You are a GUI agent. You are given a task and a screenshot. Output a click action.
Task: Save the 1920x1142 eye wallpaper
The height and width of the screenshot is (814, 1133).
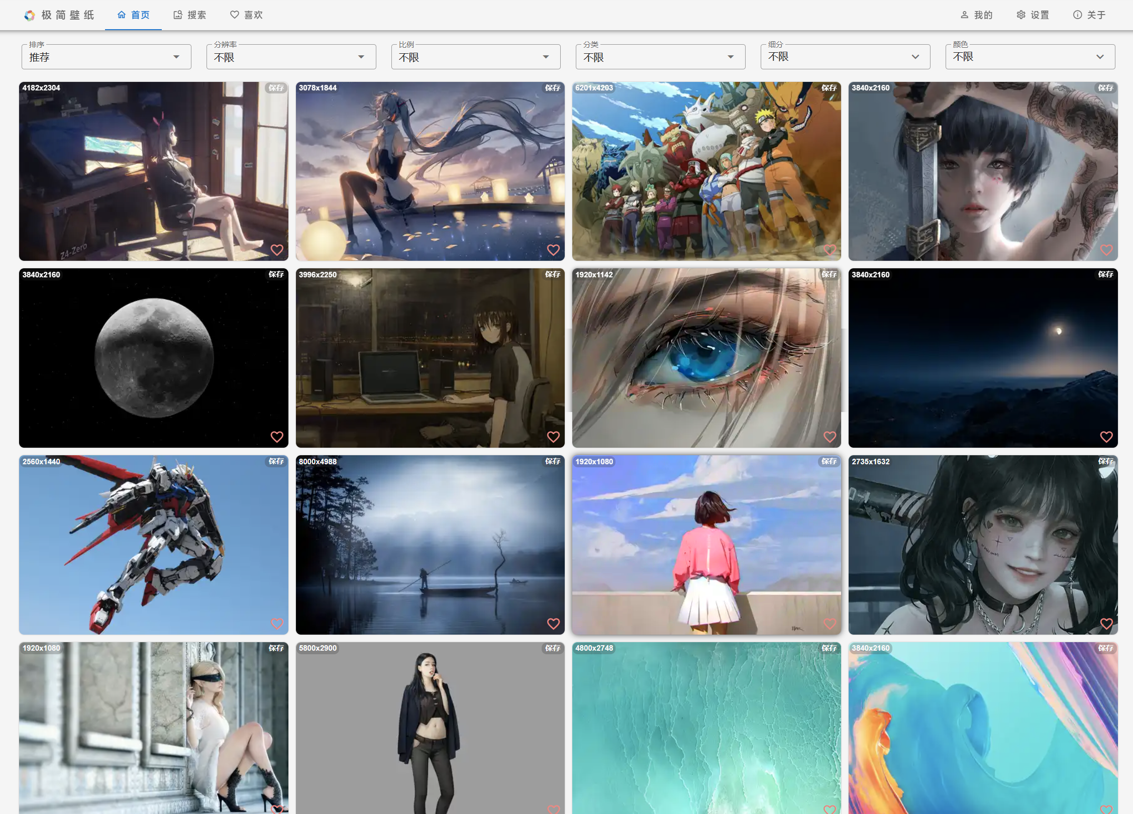(829, 274)
